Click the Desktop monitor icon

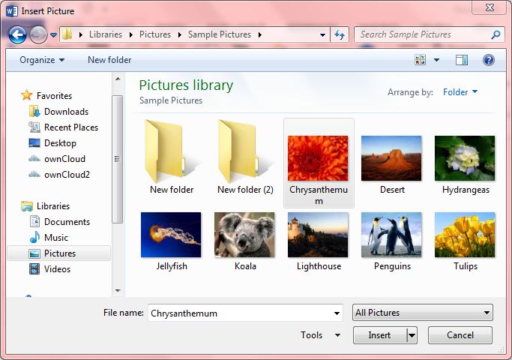[34, 143]
